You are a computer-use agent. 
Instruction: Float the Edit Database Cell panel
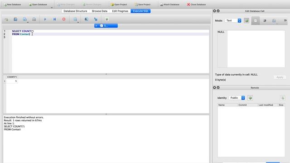click(218, 11)
